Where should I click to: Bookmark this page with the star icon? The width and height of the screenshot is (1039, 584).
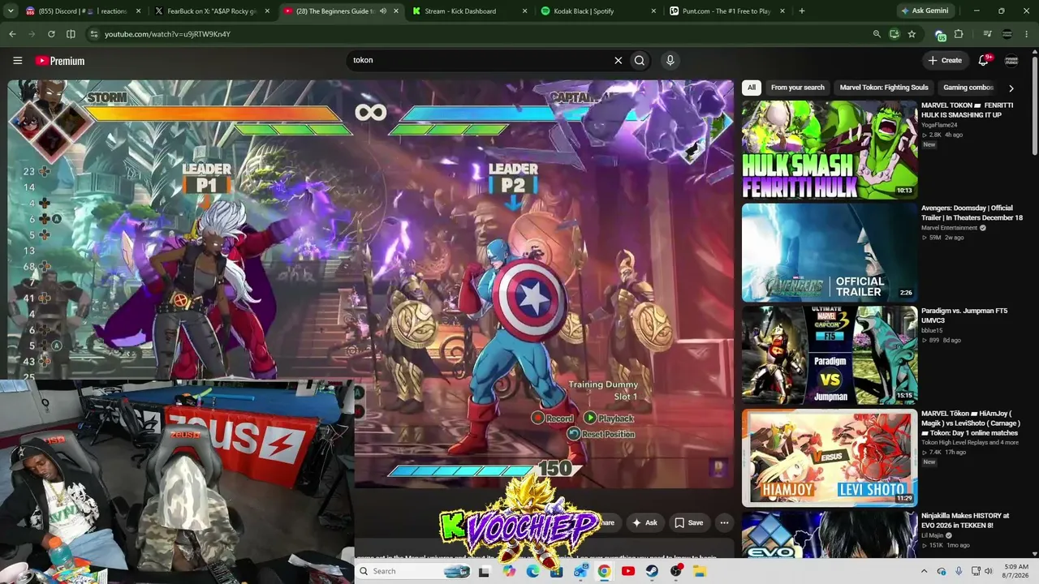pos(912,34)
